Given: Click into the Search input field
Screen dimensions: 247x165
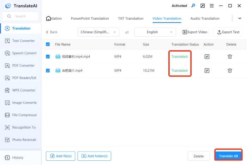Looking at the screenshot, I should 20,16.
